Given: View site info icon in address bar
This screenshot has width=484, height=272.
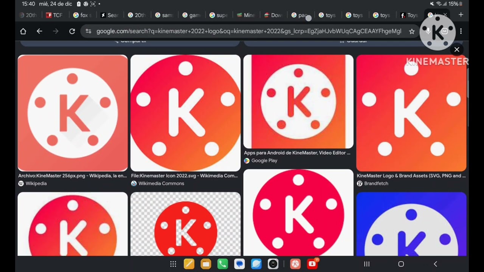Looking at the screenshot, I should click(88, 31).
